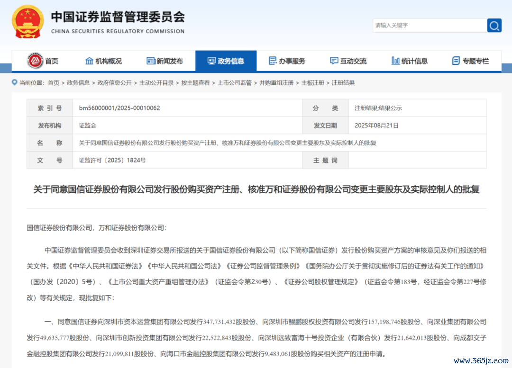
Task: Click index number bm56000001/2025-00010062
Action: [x=119, y=108]
